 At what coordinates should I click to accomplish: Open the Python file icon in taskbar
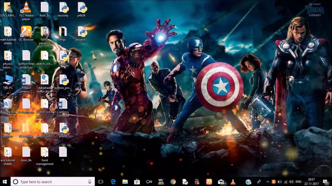(x=185, y=182)
